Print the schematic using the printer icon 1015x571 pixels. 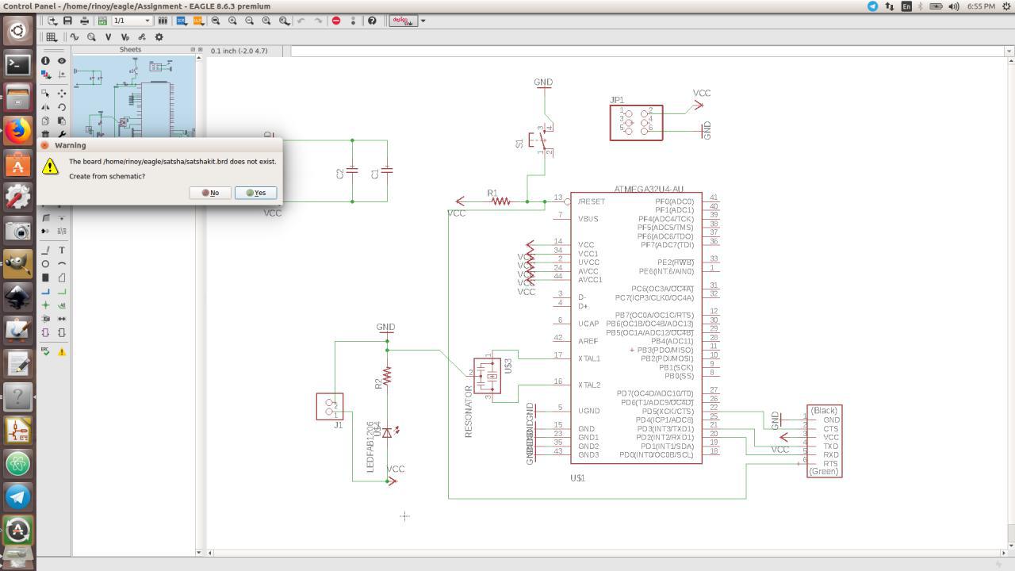coord(84,21)
